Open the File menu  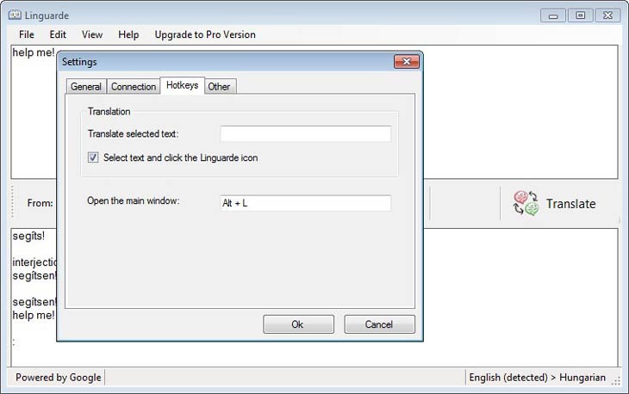coord(27,34)
